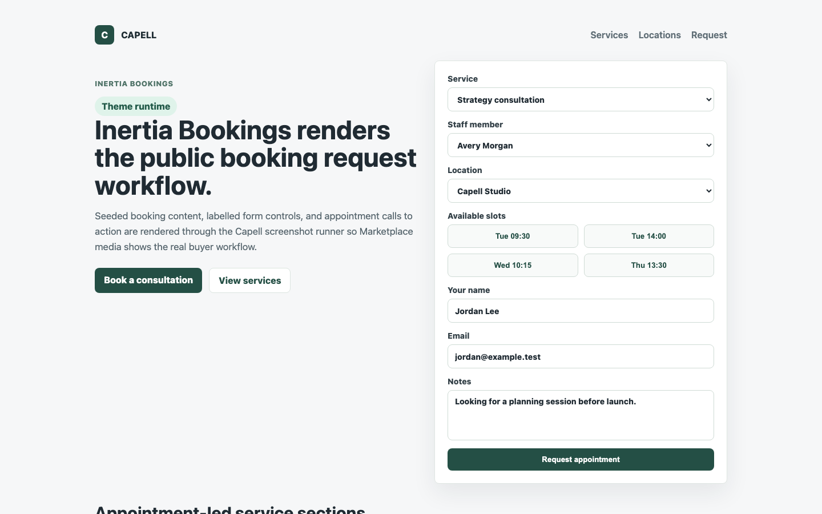Click the CAPELL brand name
The image size is (822, 514).
pos(139,35)
